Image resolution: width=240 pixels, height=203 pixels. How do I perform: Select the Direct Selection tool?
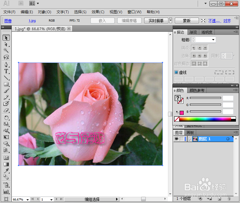pos(6,44)
